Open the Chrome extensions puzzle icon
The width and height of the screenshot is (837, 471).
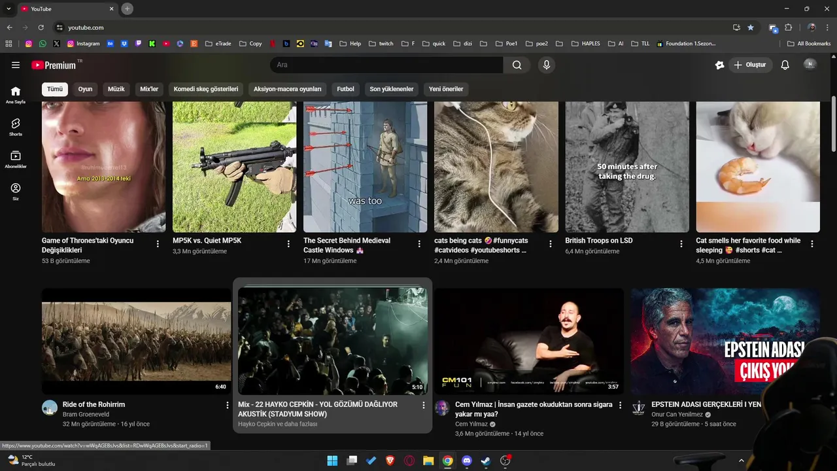788,27
